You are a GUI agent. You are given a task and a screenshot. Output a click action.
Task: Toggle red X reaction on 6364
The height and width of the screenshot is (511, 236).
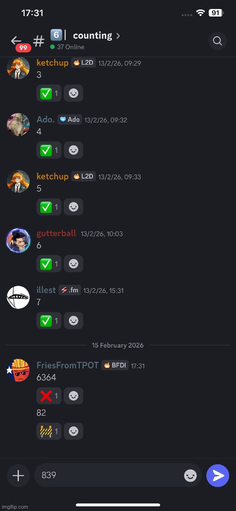coord(49,396)
